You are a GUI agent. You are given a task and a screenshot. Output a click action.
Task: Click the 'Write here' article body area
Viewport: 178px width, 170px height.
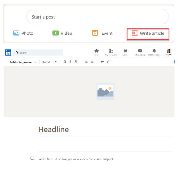[76, 159]
